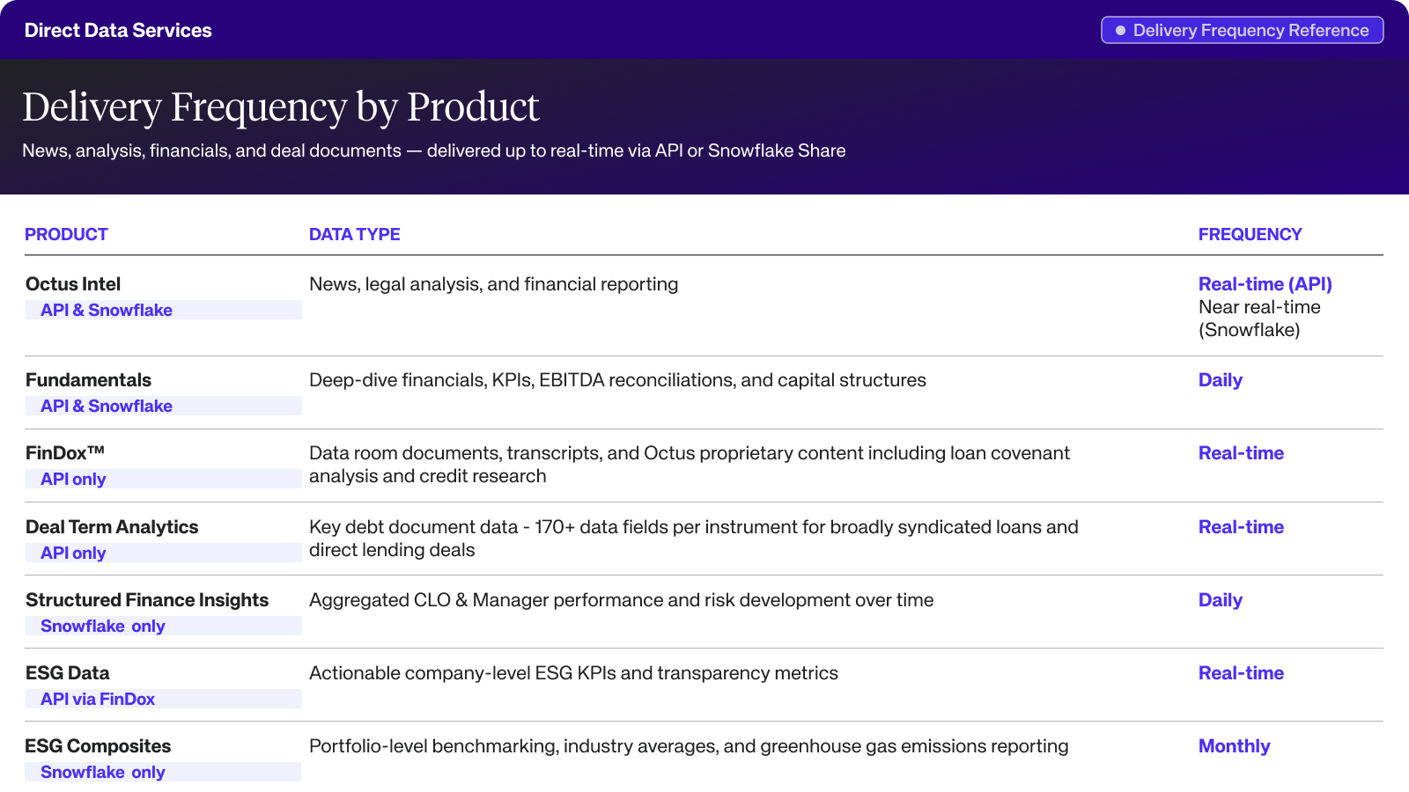The height and width of the screenshot is (792, 1409).
Task: Click the Delivery Frequency by Product heading
Action: [280, 107]
